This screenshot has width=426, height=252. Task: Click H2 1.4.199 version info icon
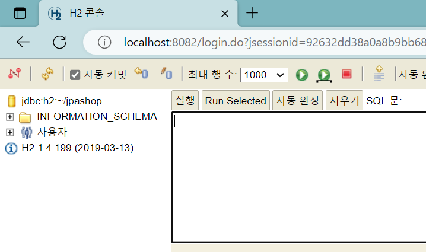(11, 149)
